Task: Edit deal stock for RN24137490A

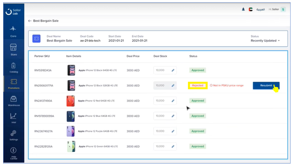Action: pyautogui.click(x=173, y=101)
